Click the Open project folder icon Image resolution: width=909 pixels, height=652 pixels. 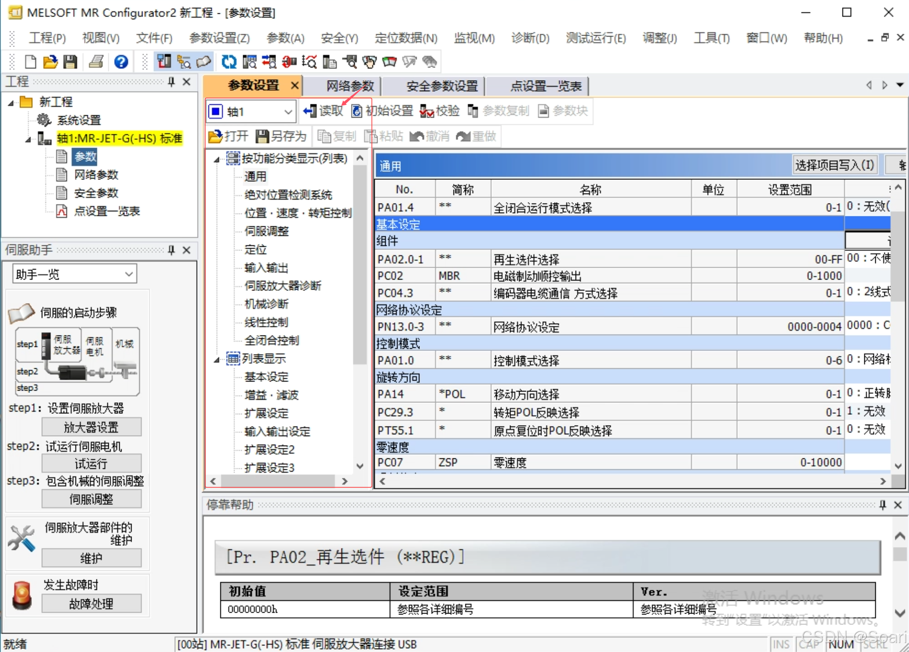[x=50, y=62]
